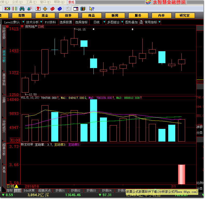
Task: Open the 公式 menu
Action: [17, 2]
